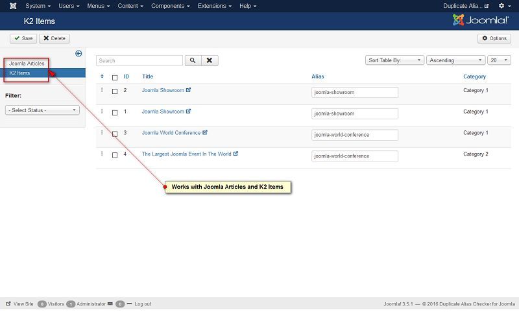Open The Largest Joomla Event In The World

[x=186, y=154]
